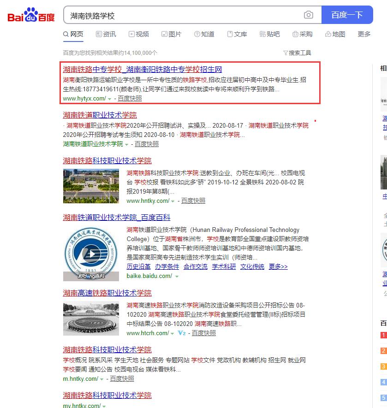
Task: Select the 网页 tab
Action: tap(73, 34)
